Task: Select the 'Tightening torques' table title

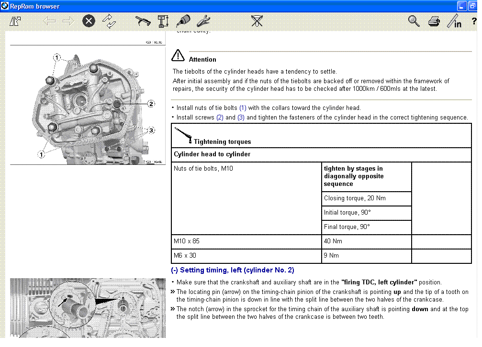Action: 222,141
